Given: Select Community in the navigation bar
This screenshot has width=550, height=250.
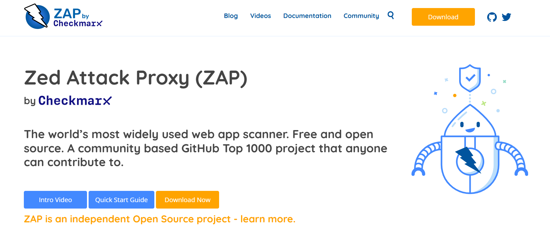Looking at the screenshot, I should coord(361,16).
